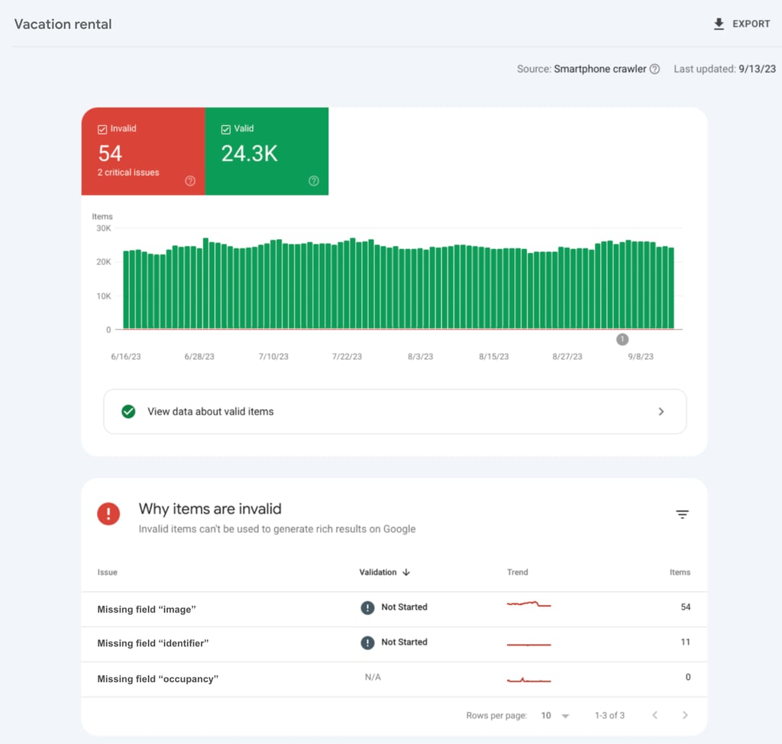Click the annotation marker on the chart
The image size is (782, 744).
point(622,339)
